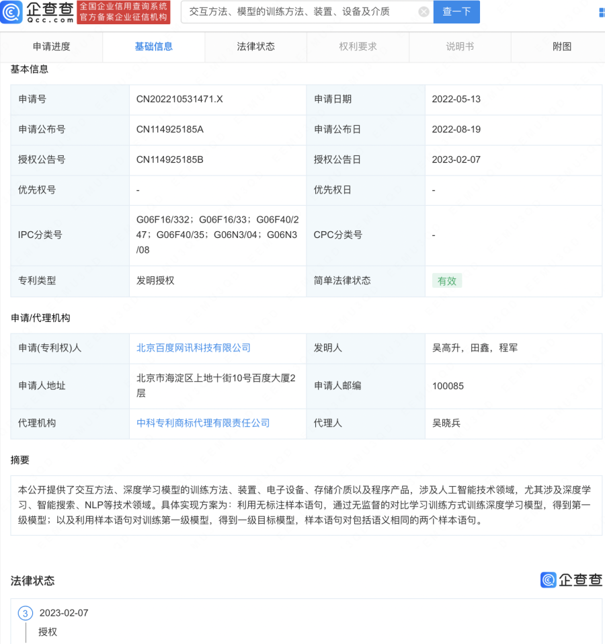This screenshot has height=644, width=605.
Task: View the 附图 tab
Action: point(562,47)
